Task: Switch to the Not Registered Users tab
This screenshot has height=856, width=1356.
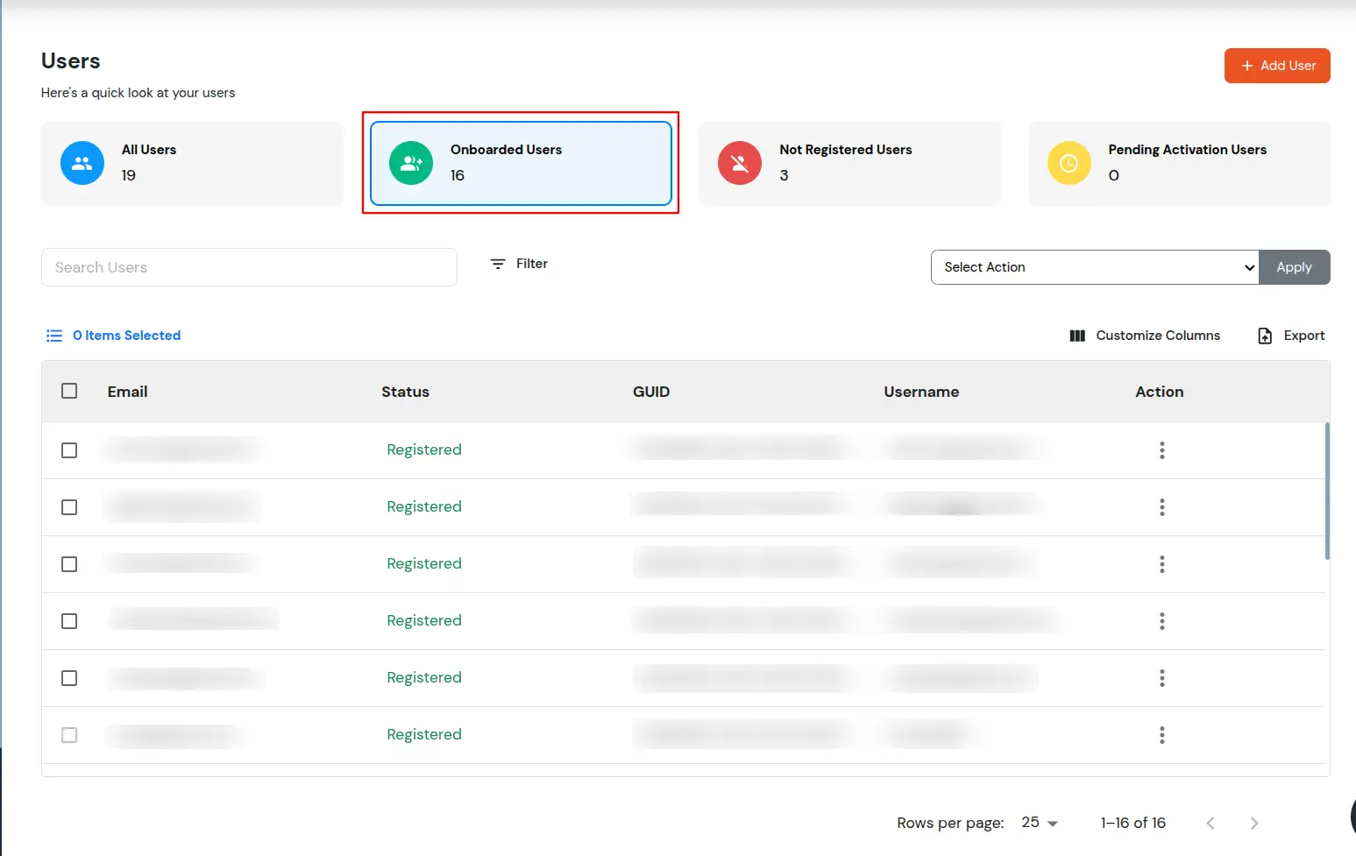Action: 849,163
